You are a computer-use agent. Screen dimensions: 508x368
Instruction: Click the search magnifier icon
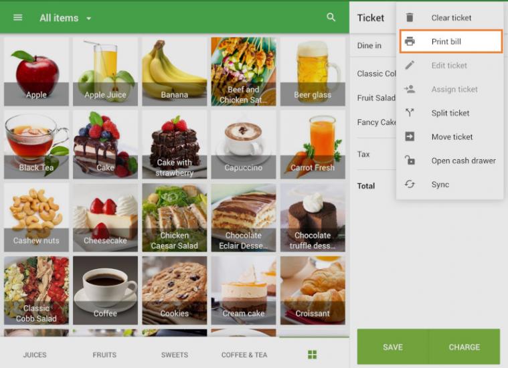[331, 17]
